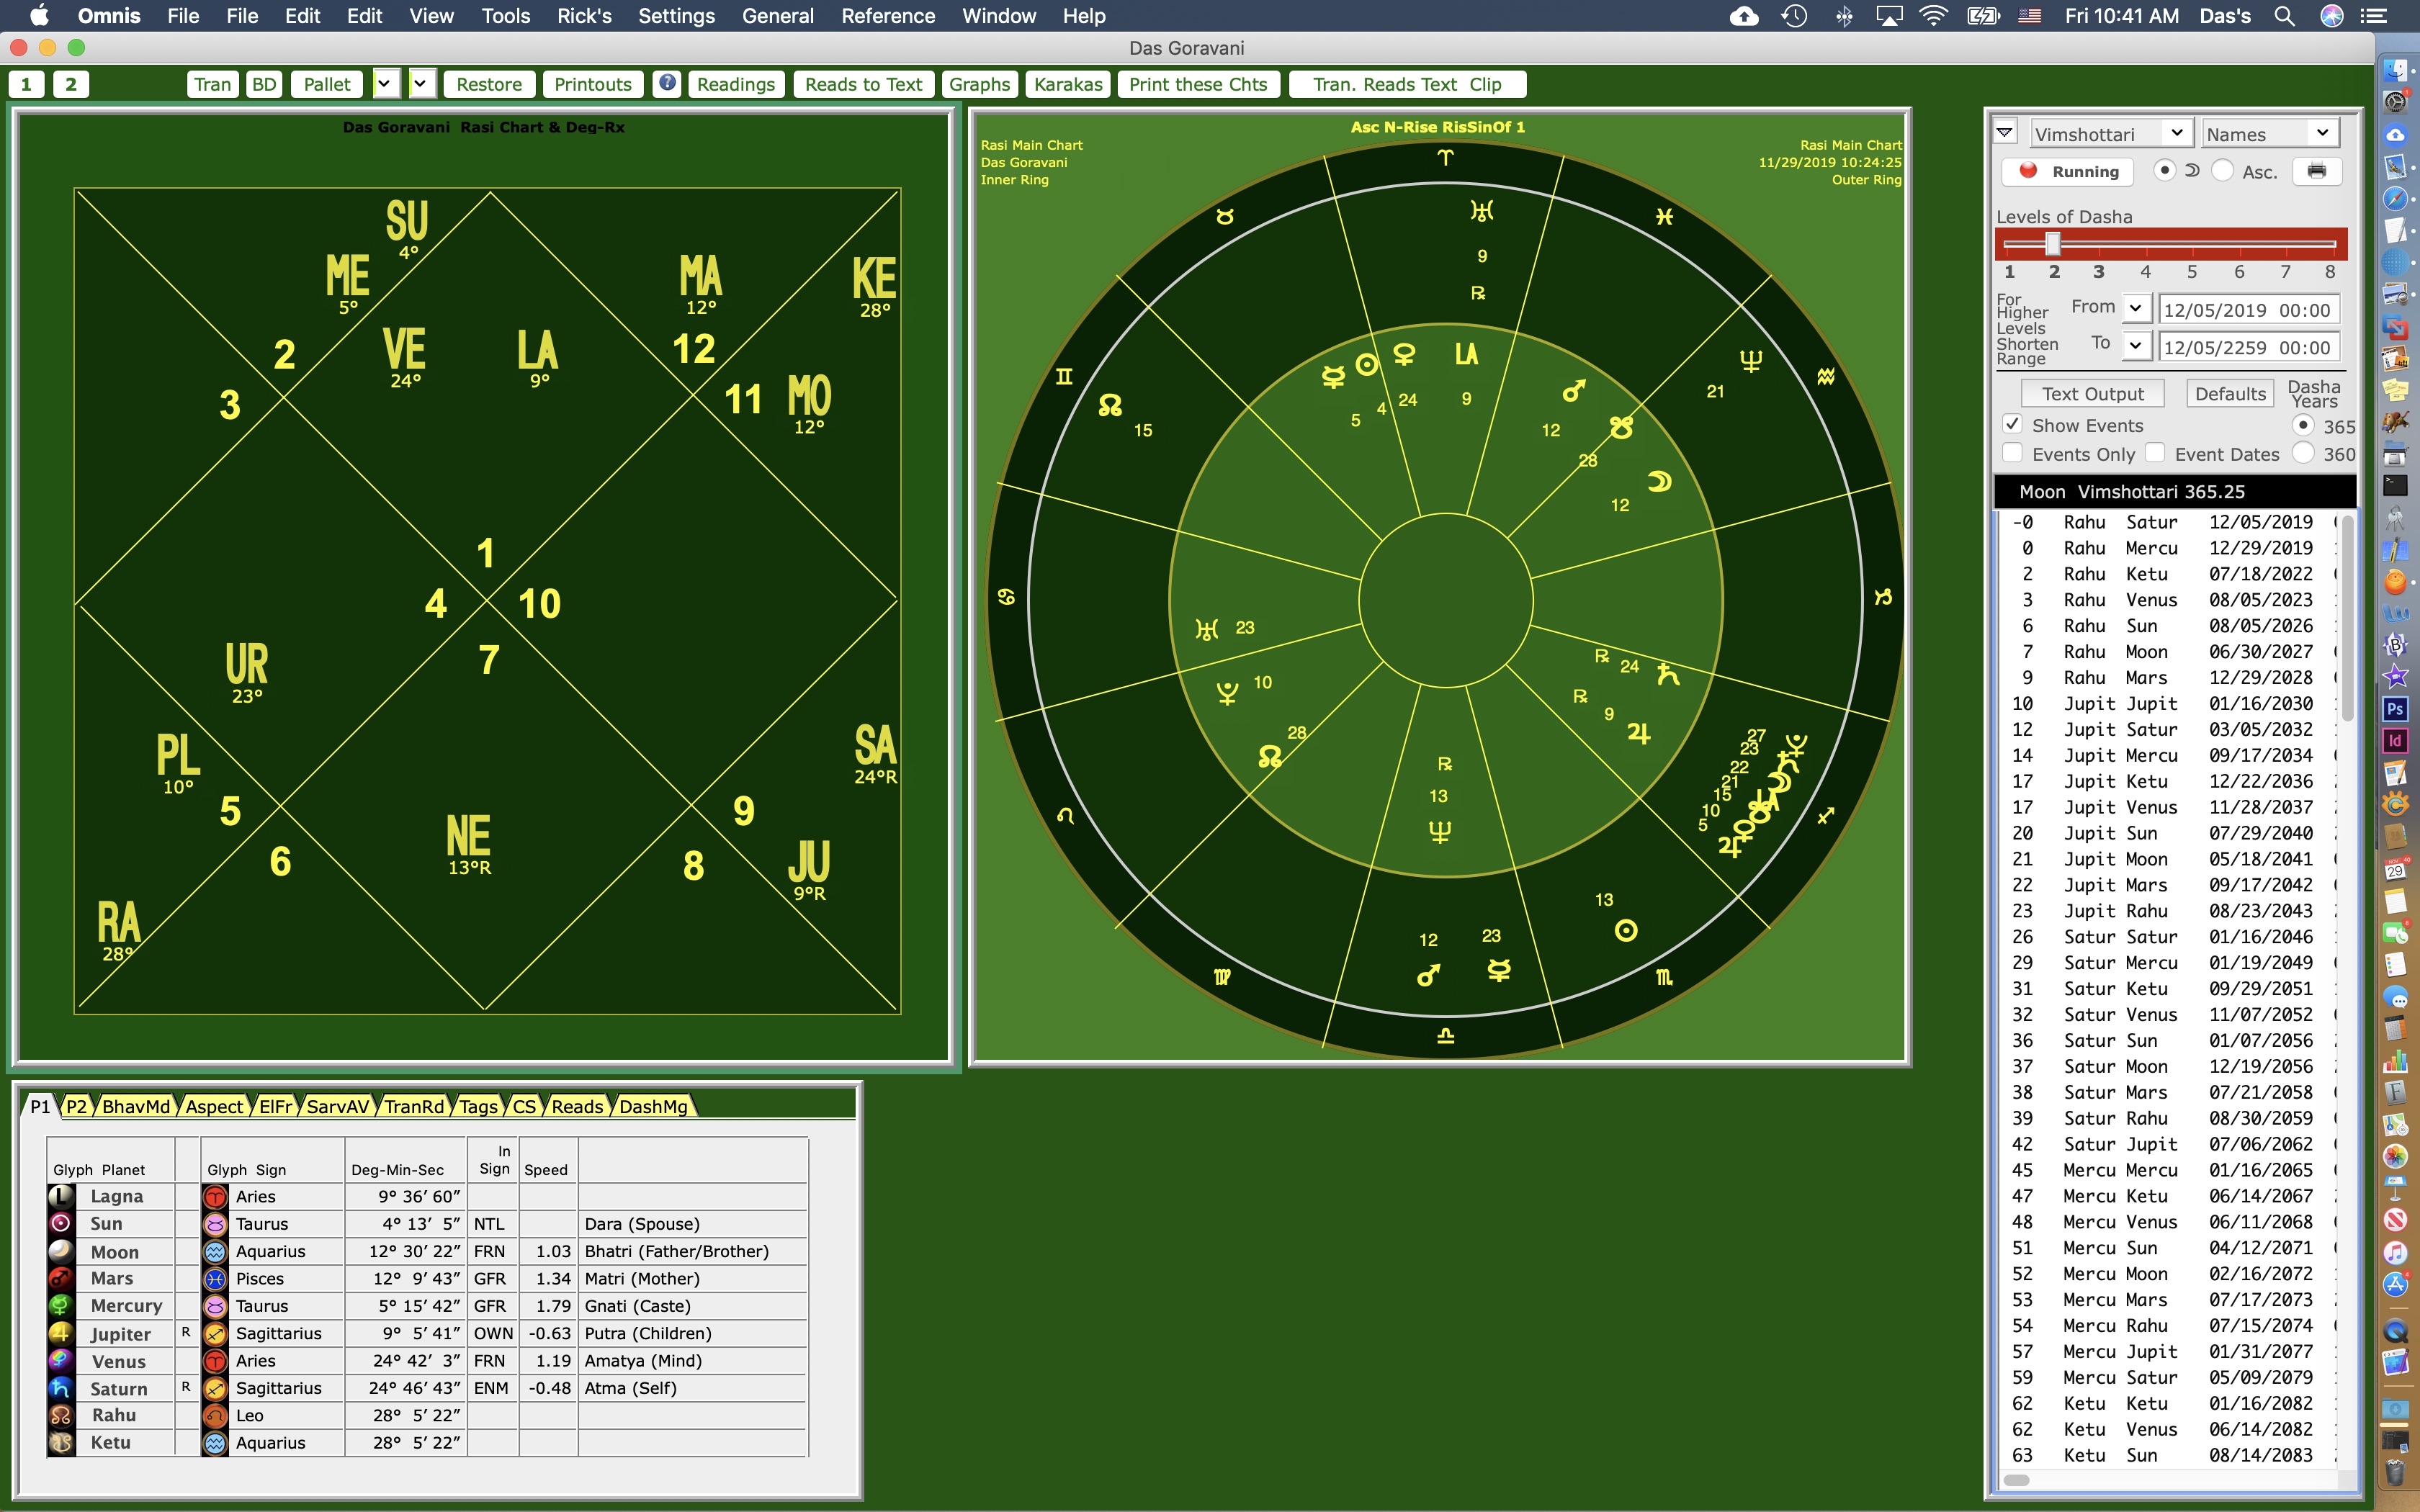
Task: Click the Reads to Text button
Action: point(863,84)
